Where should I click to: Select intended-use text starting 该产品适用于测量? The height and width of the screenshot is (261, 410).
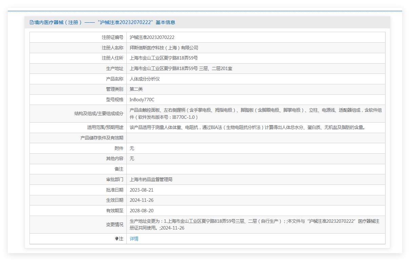coord(248,128)
